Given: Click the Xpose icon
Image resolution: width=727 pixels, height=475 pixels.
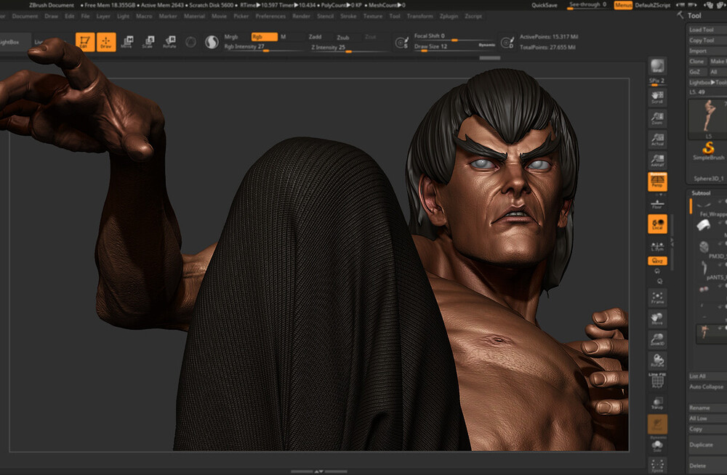Looking at the screenshot, I should [x=657, y=466].
